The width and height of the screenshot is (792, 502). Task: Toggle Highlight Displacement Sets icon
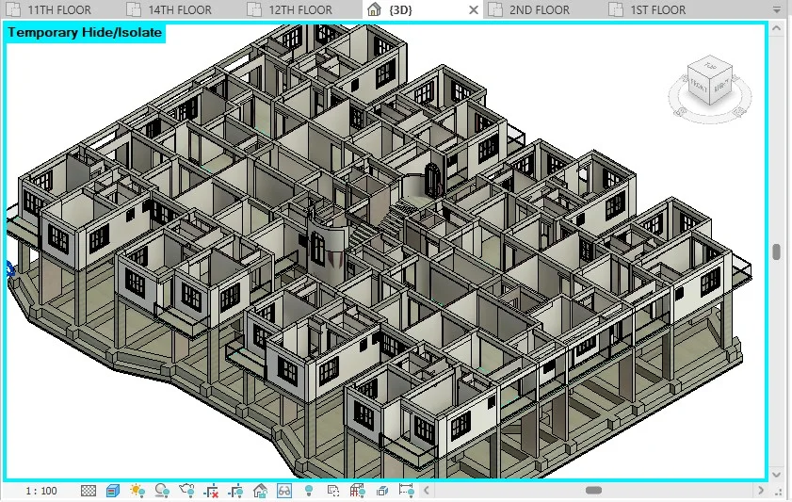tap(382, 491)
